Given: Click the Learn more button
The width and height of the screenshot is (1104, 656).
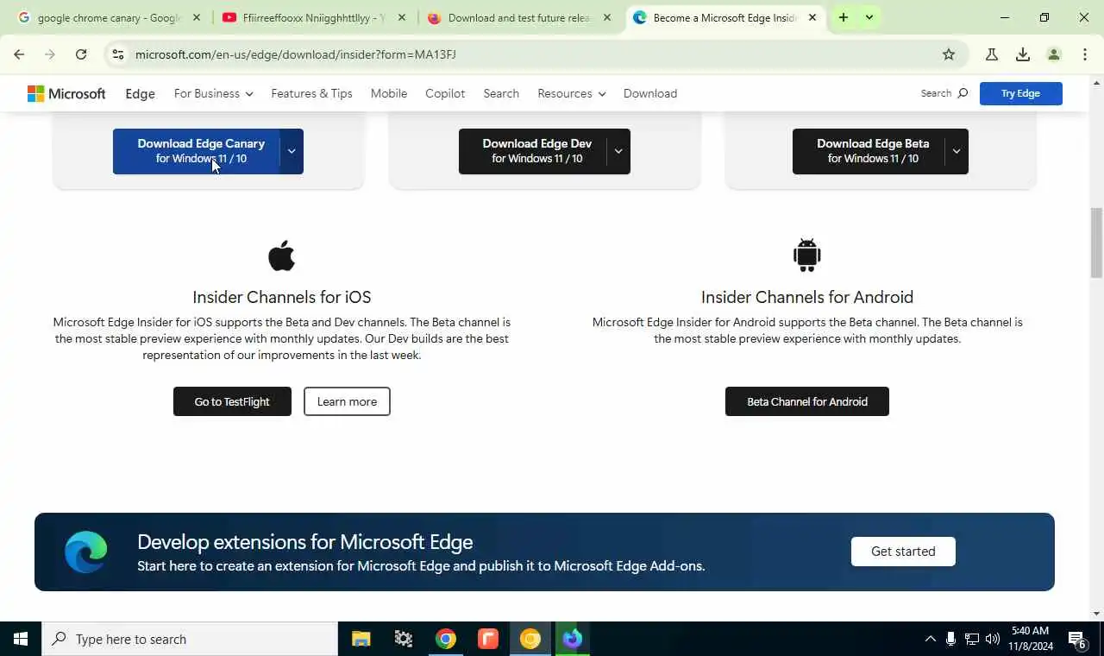Looking at the screenshot, I should 347,401.
